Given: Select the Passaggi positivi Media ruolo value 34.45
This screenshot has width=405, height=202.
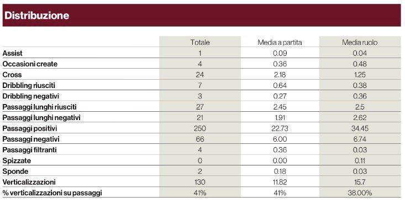Looking at the screenshot, I should [x=360, y=128].
